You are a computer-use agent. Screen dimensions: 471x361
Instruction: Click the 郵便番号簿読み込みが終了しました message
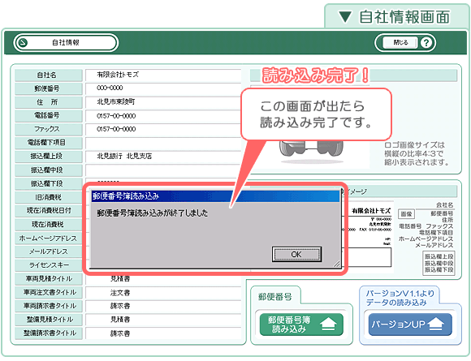click(153, 213)
